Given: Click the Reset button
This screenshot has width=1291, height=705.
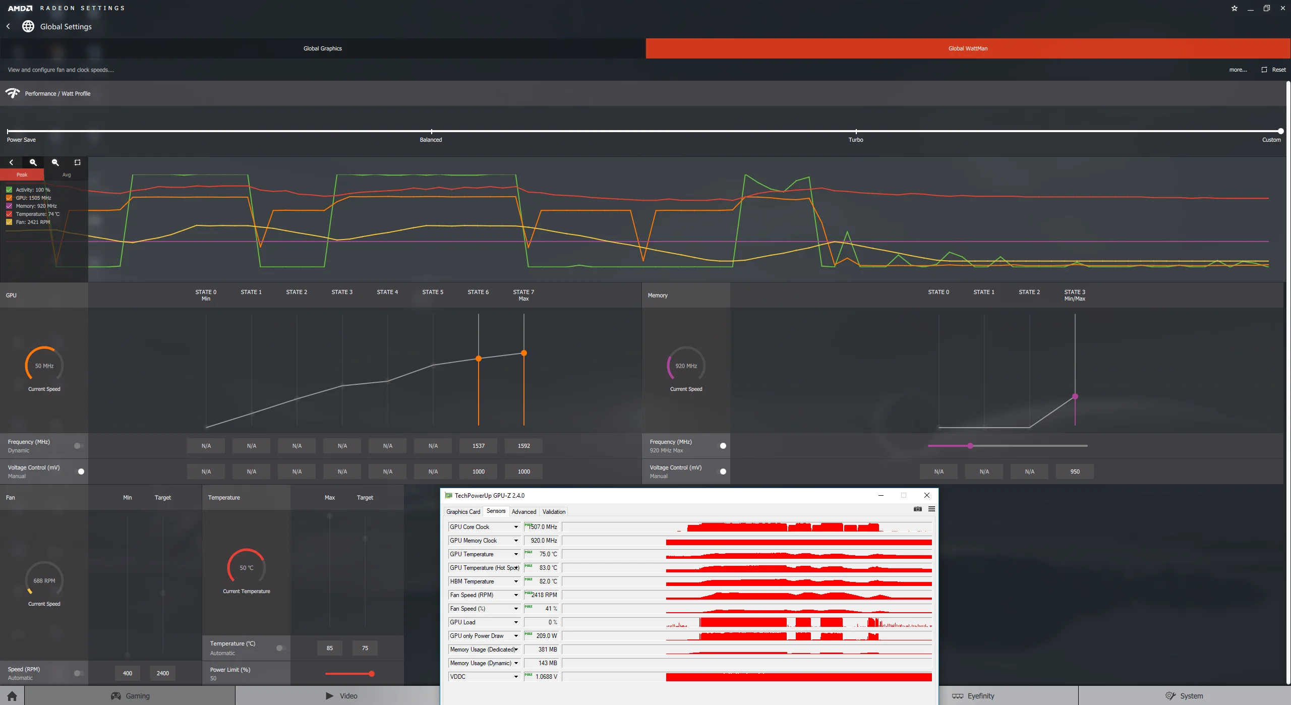Looking at the screenshot, I should pyautogui.click(x=1274, y=70).
